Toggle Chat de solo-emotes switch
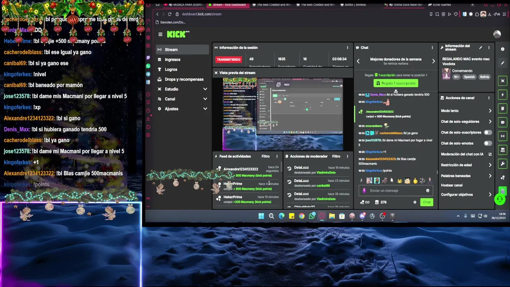510x287 pixels. (488, 143)
